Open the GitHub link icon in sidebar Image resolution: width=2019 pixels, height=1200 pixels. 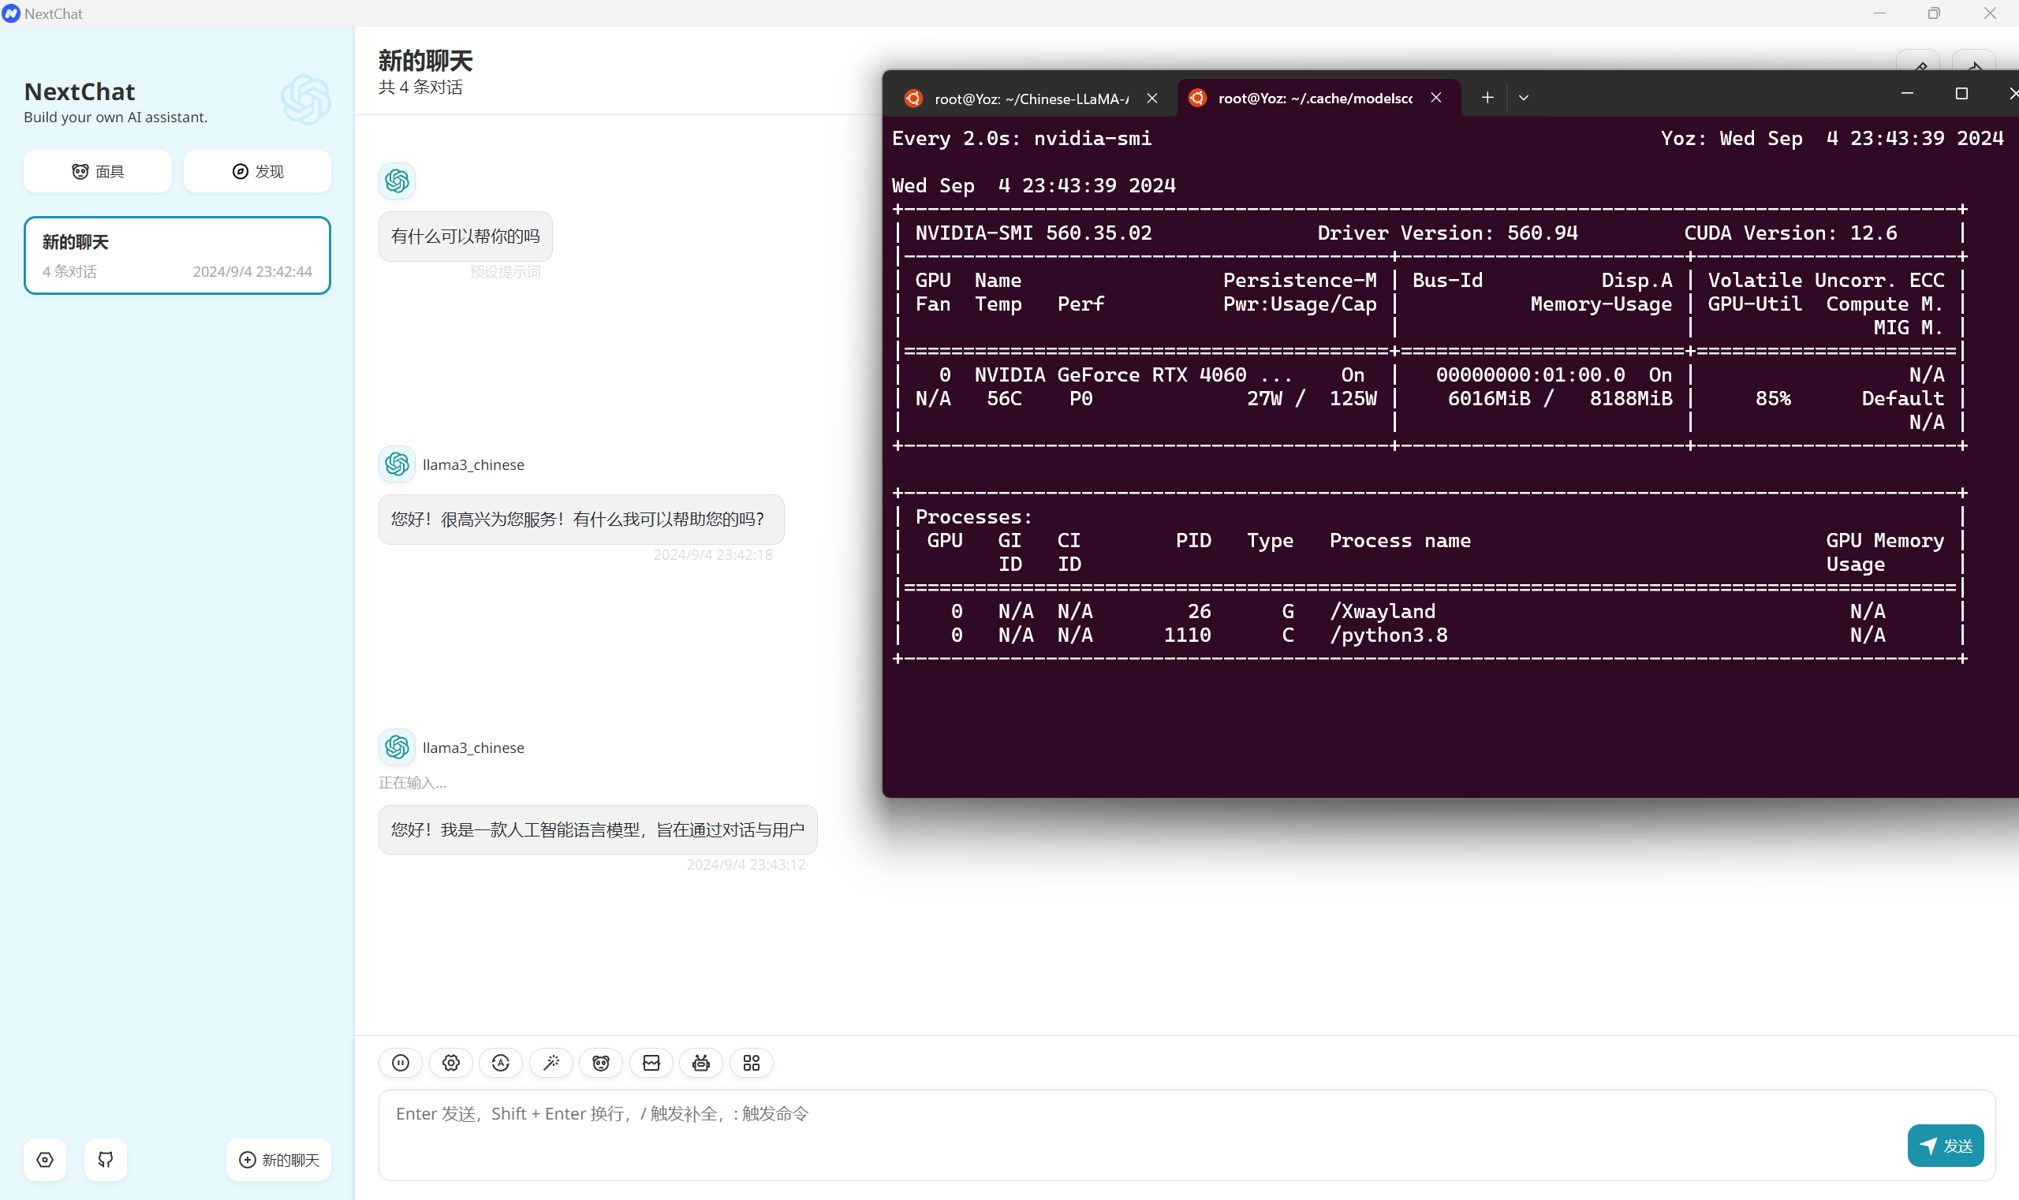[x=106, y=1160]
